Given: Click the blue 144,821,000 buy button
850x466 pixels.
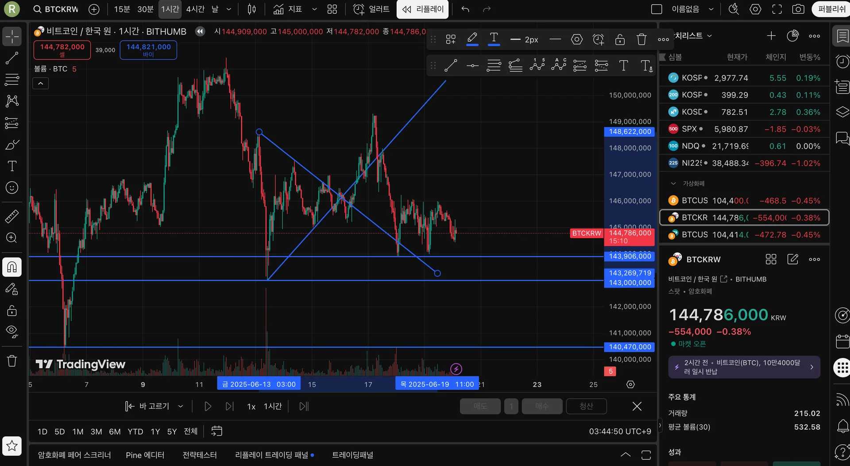Looking at the screenshot, I should [x=148, y=50].
